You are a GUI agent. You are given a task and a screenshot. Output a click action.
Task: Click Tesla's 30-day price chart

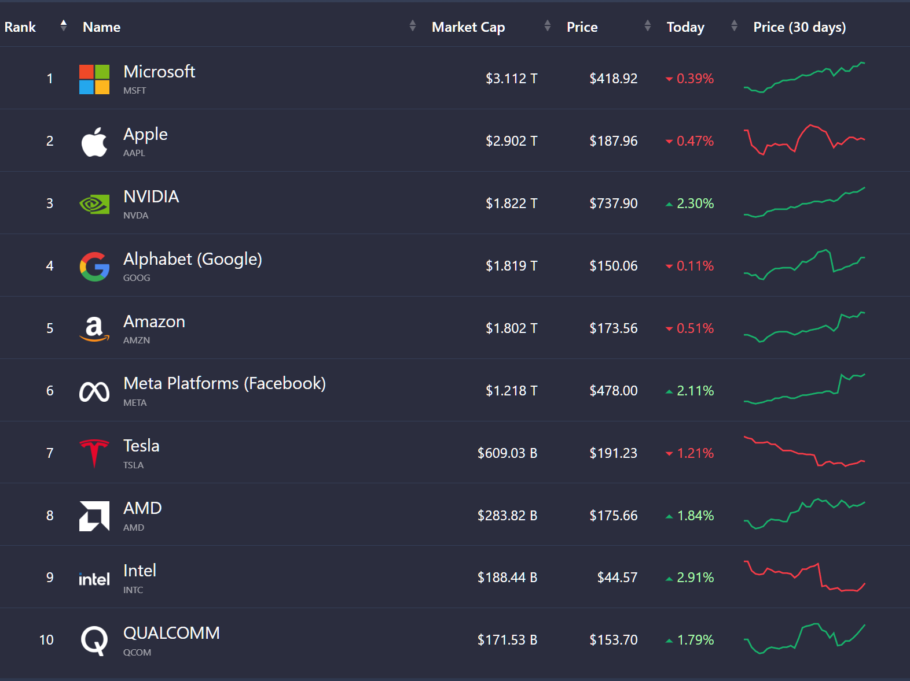pos(804,452)
